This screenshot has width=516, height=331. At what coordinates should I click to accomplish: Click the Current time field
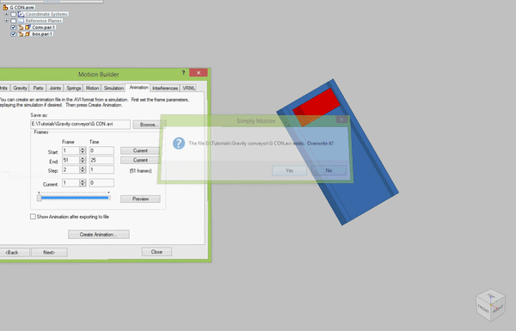coord(101,182)
